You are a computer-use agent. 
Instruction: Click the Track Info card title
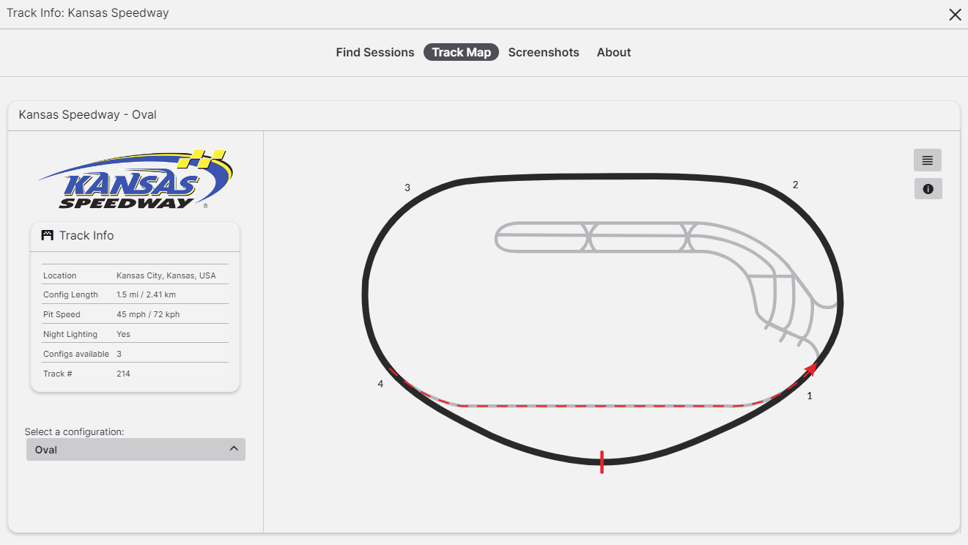[86, 235]
